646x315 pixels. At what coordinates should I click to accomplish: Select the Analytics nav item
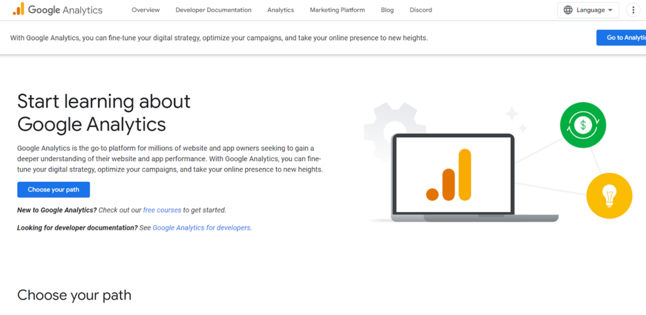point(280,10)
